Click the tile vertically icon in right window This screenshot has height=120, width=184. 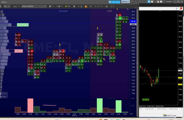coord(161,1)
